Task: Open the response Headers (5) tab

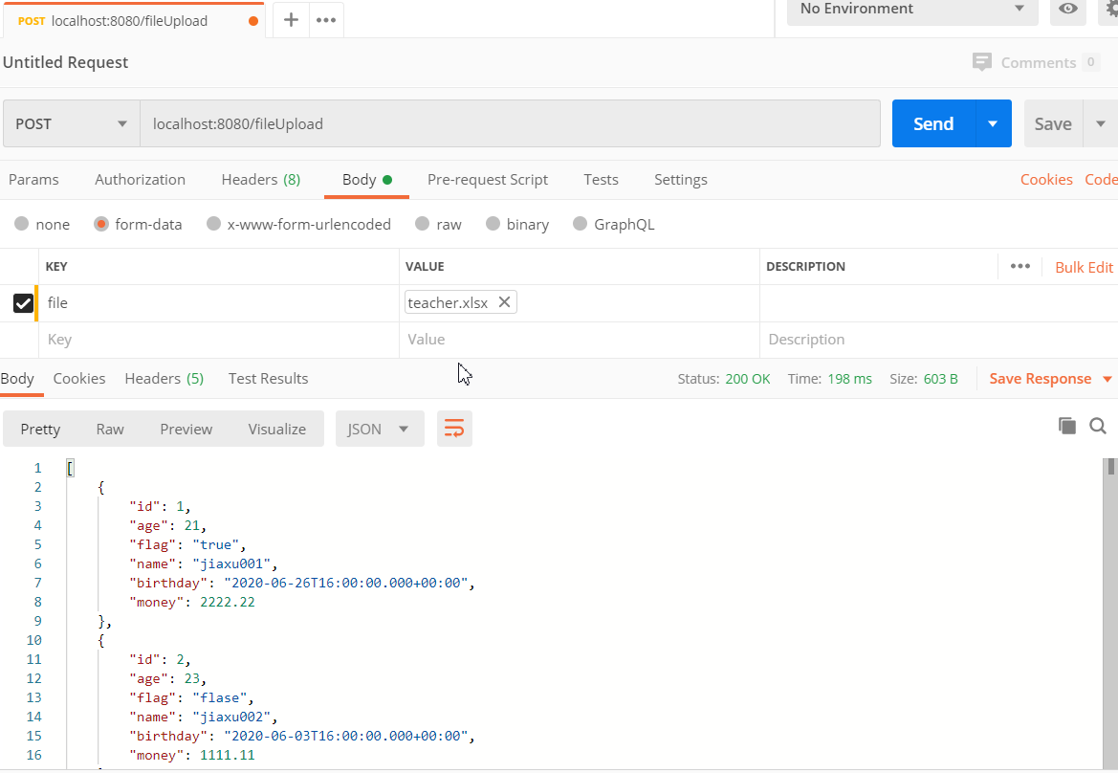Action: tap(164, 379)
